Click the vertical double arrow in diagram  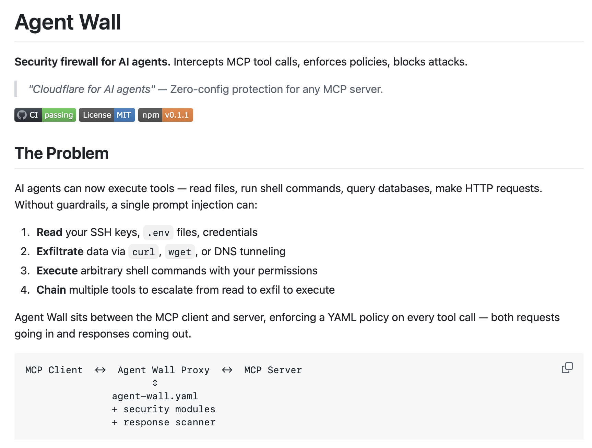[x=155, y=383]
